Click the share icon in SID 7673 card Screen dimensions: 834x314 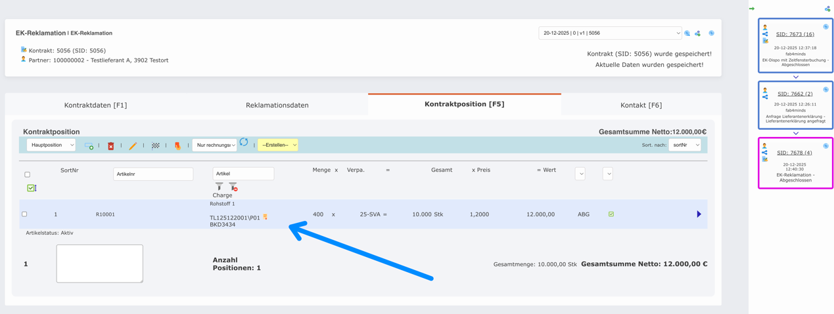(765, 34)
